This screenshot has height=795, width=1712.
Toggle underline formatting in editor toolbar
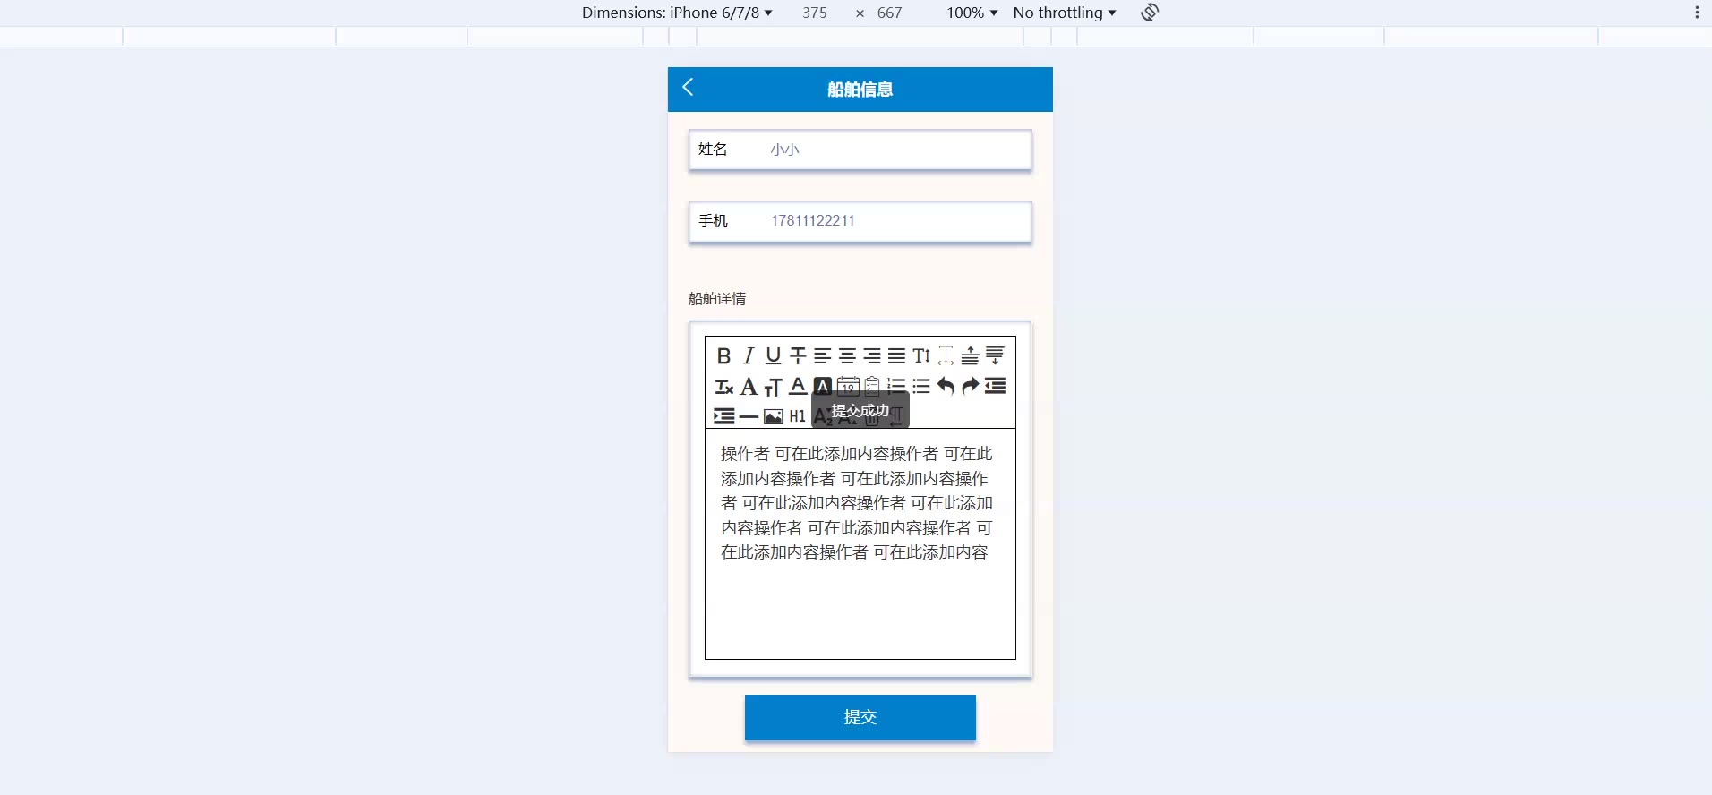[x=774, y=355]
